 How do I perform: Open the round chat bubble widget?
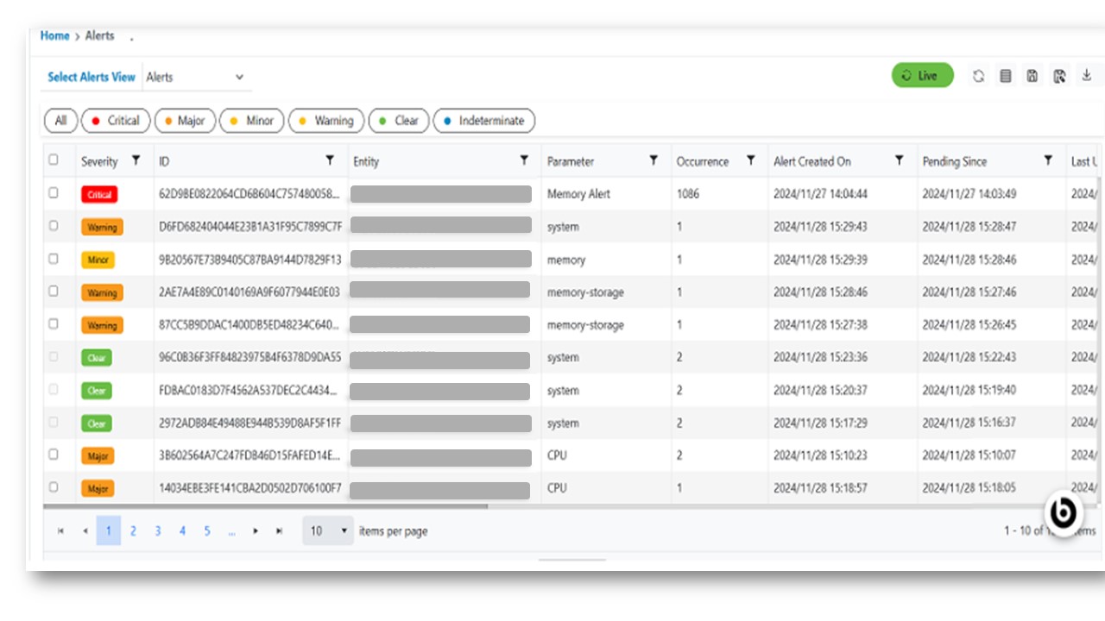click(x=1063, y=512)
